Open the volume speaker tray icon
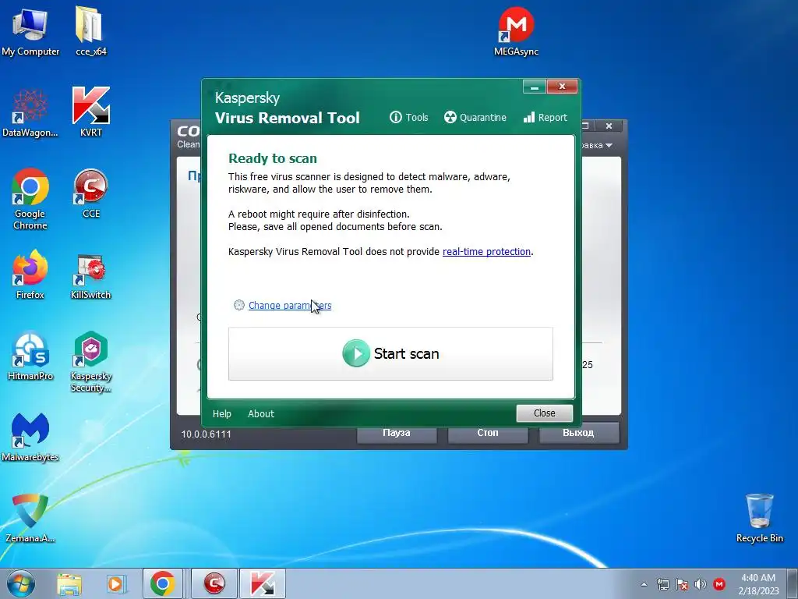This screenshot has width=798, height=599. 701,584
